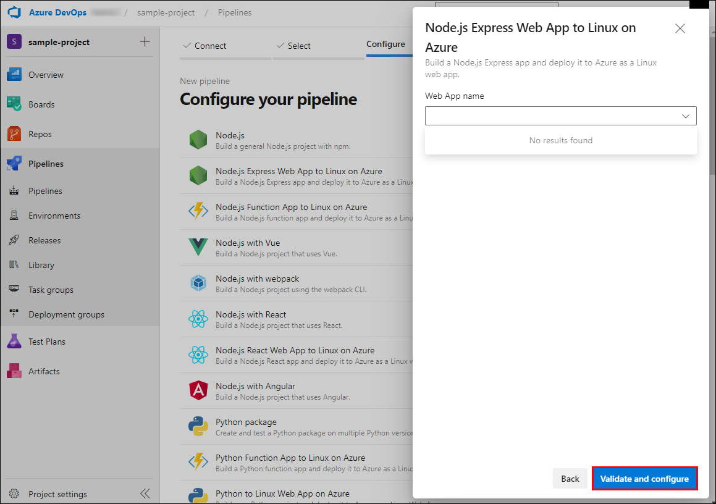This screenshot has width=716, height=504.
Task: Click the Back button
Action: pos(570,479)
